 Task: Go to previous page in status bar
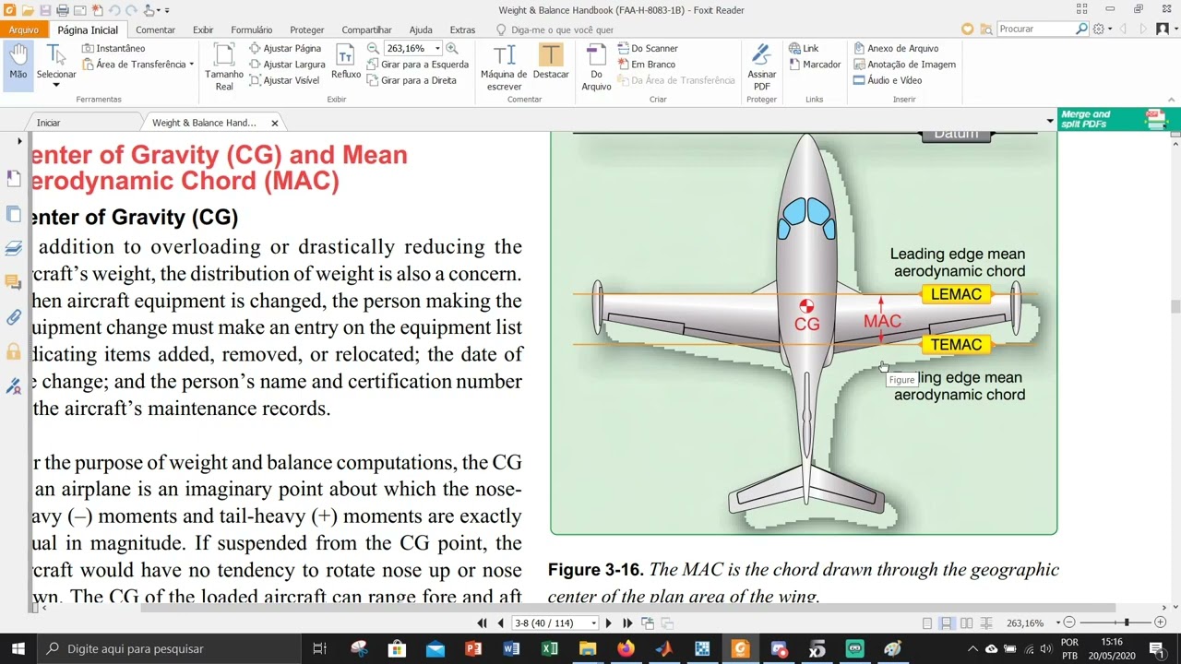click(x=500, y=623)
